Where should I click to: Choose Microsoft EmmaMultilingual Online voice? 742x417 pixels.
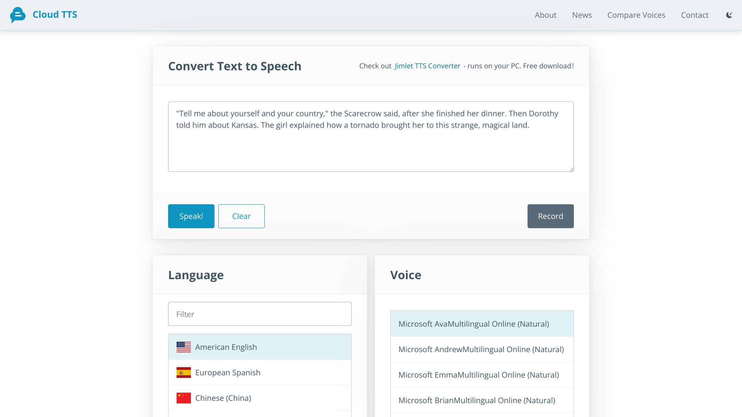click(x=482, y=375)
